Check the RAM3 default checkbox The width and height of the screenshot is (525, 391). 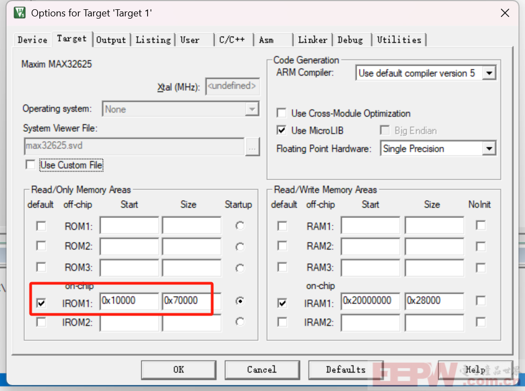(x=282, y=267)
